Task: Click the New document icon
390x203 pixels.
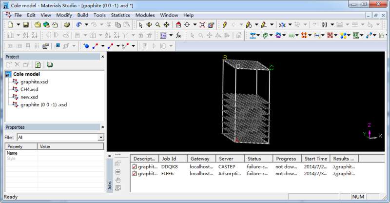Action: click(10, 25)
